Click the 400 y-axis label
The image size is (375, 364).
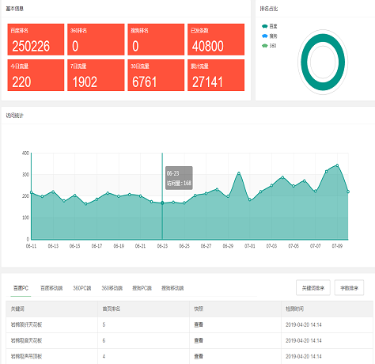tap(25, 154)
